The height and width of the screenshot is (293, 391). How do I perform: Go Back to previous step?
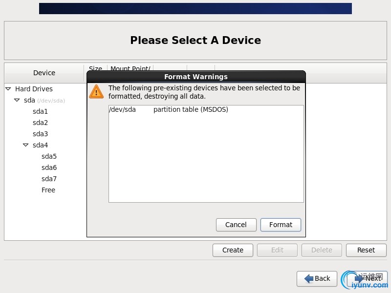[317, 278]
